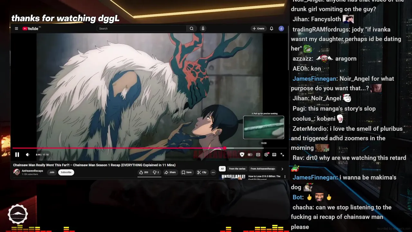Screen dimensions: 412x232
Task: Open the YouTube hamburger guide menu
Action: coord(16,29)
